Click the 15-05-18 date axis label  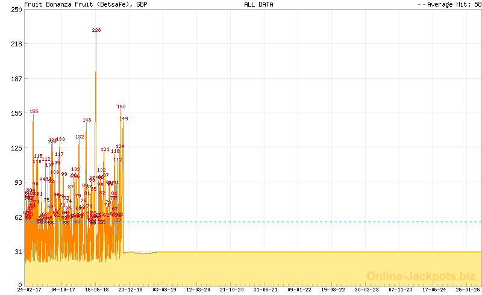pyautogui.click(x=97, y=290)
